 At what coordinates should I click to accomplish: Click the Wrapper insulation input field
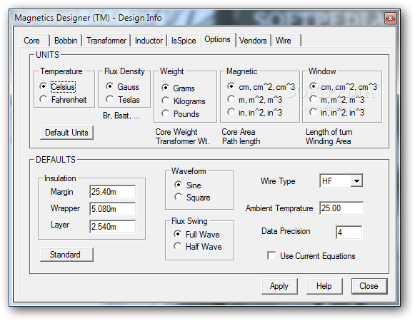pos(112,209)
